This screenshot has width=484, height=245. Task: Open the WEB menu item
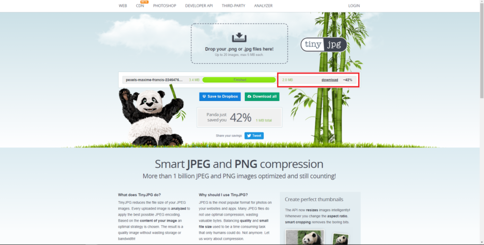pyautogui.click(x=123, y=6)
